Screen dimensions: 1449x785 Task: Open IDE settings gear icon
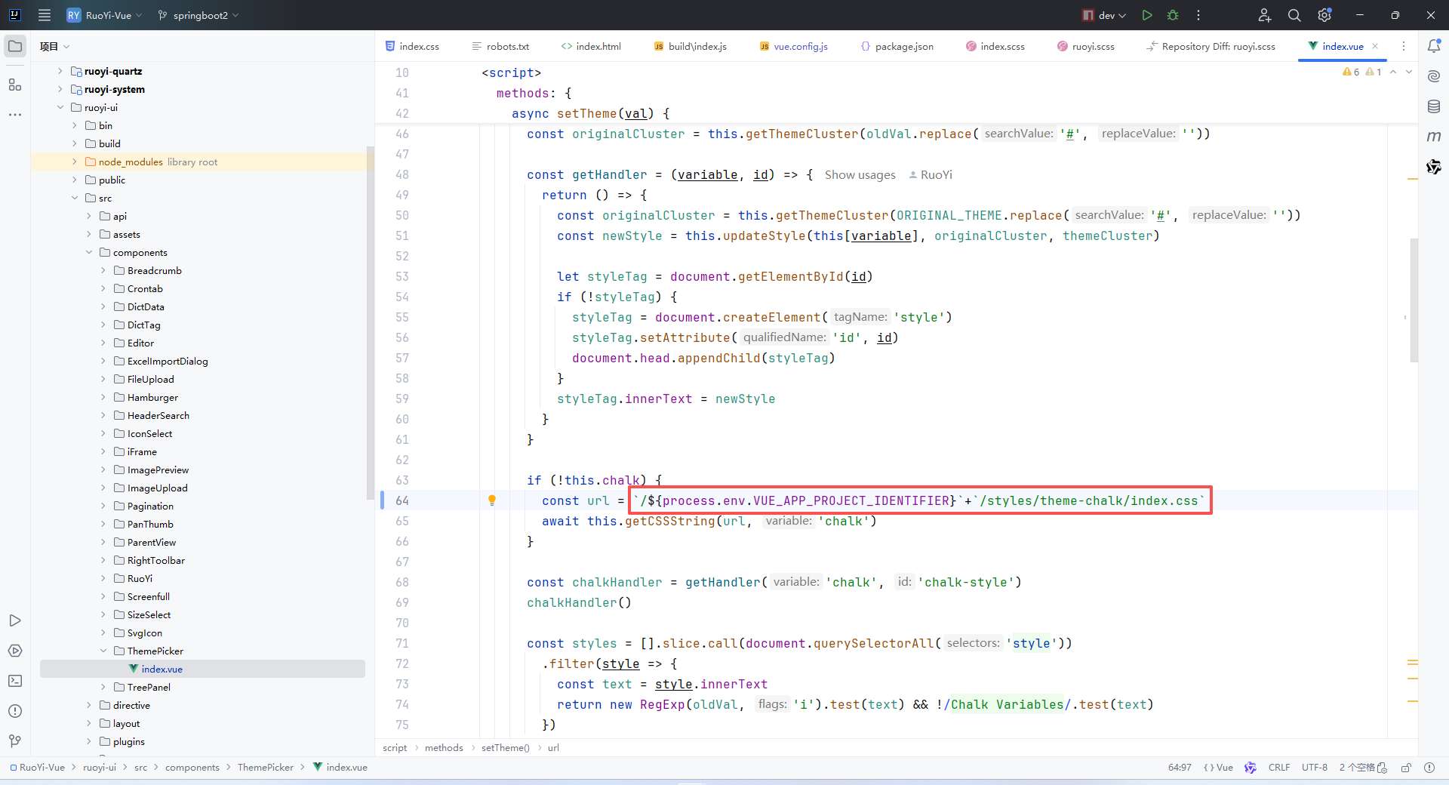pyautogui.click(x=1324, y=15)
